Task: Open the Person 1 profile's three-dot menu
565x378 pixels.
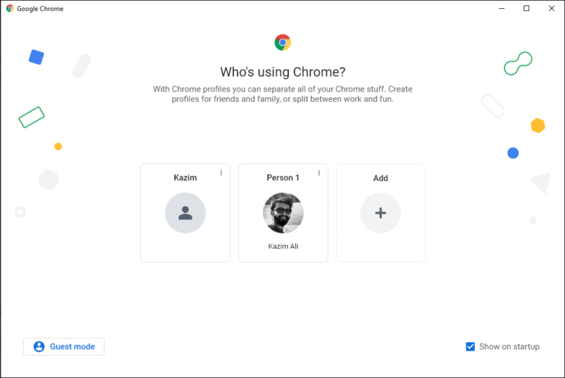Action: tap(319, 173)
